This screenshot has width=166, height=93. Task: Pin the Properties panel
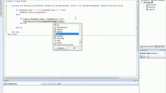click(x=162, y=50)
